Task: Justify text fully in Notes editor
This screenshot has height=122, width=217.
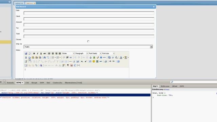Action: 60,54
